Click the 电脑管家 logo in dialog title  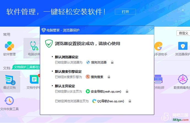(x=44, y=30)
